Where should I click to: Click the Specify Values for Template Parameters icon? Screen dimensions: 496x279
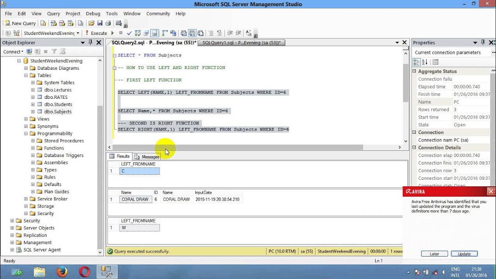[x=249, y=33]
